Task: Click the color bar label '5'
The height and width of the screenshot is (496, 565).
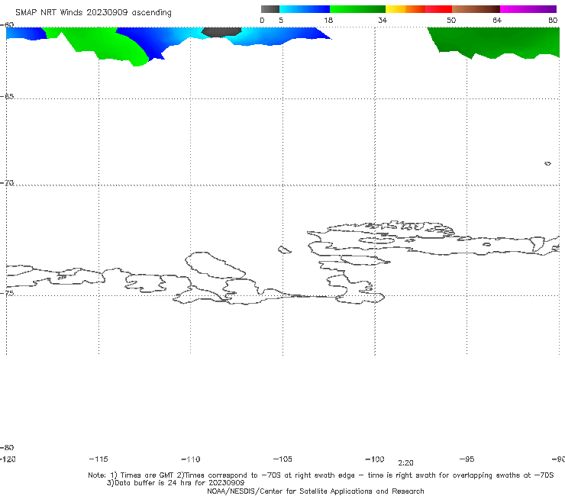Action: 281,21
